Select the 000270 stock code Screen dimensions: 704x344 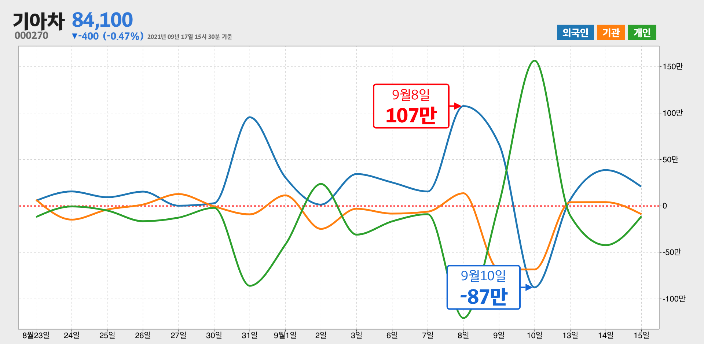click(x=32, y=36)
